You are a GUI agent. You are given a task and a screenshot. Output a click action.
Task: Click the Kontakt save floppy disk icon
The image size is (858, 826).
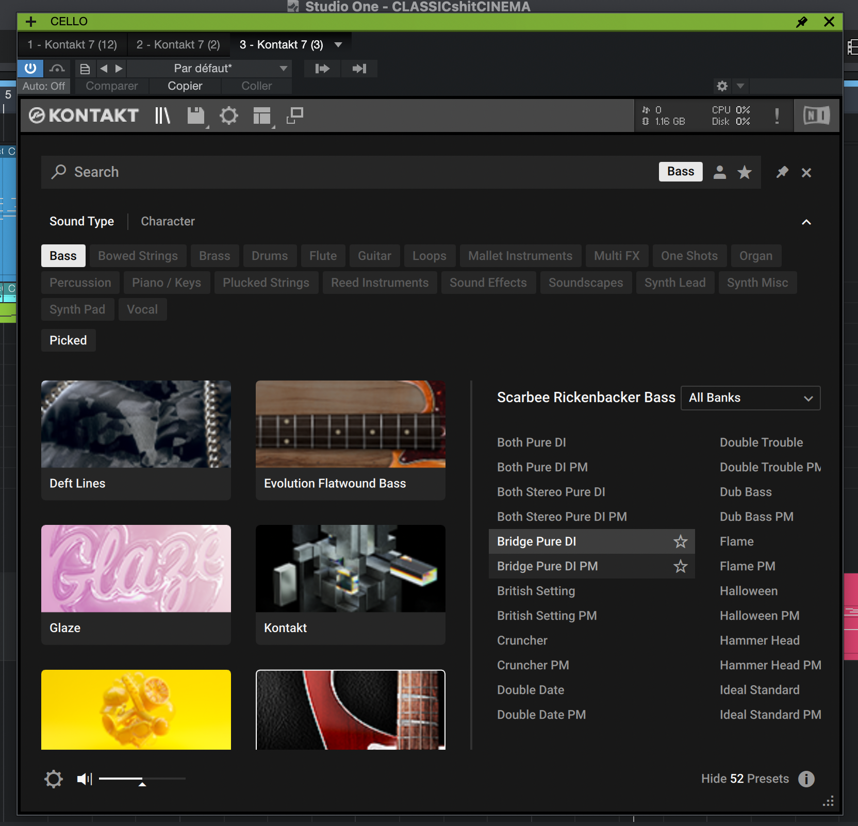(196, 115)
